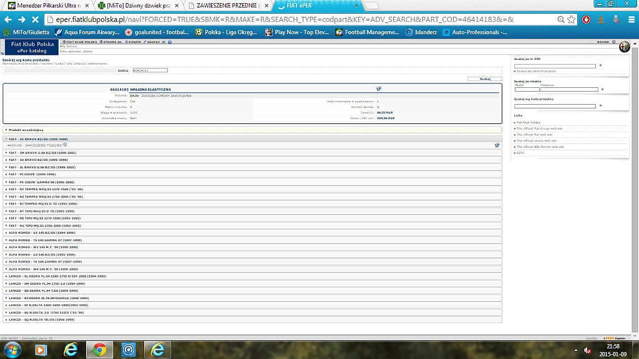Click the taskbar clock showing 21:58

[613, 350]
